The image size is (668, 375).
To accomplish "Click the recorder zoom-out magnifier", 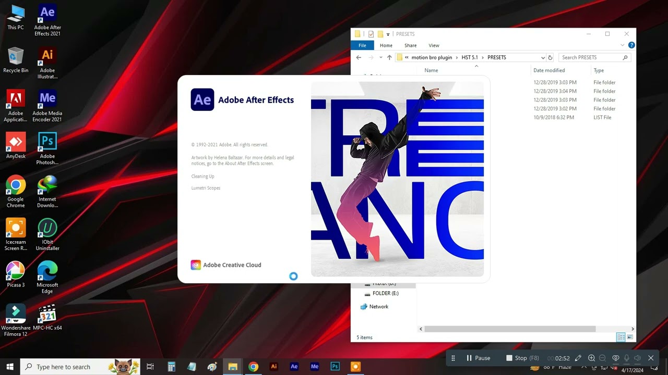I will pyautogui.click(x=602, y=358).
